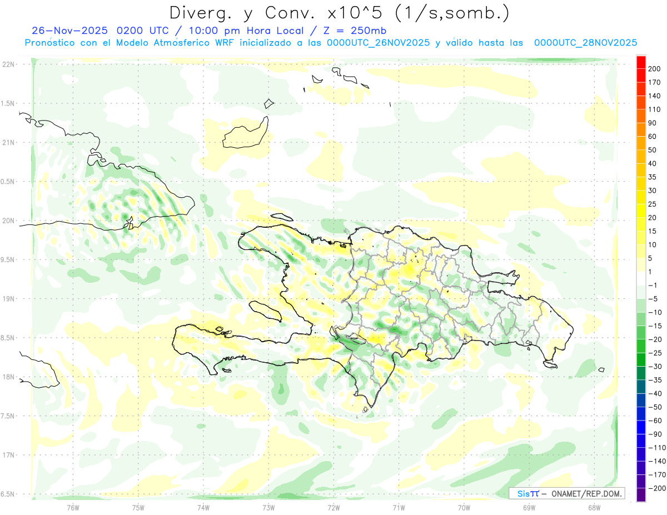This screenshot has height=515, width=667.
Task: Click the "-1" color bar label
Action: [x=653, y=286]
